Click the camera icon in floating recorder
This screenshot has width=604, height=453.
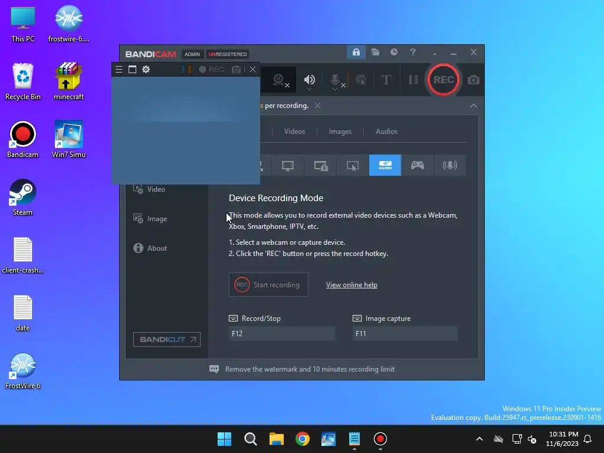236,70
